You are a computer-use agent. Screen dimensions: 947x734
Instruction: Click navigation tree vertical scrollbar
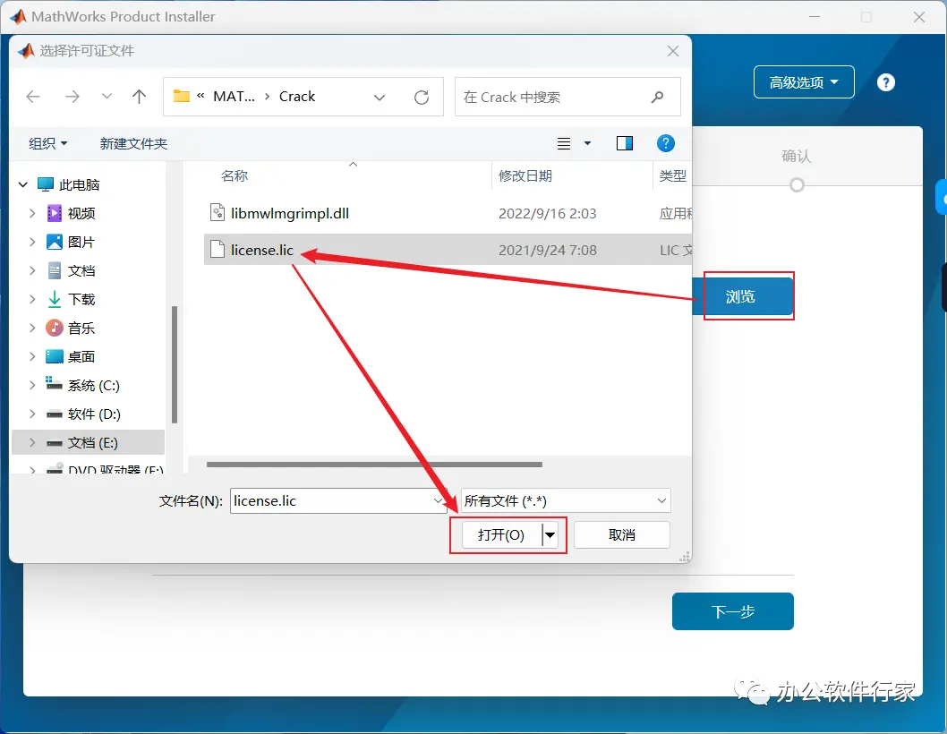[175, 365]
